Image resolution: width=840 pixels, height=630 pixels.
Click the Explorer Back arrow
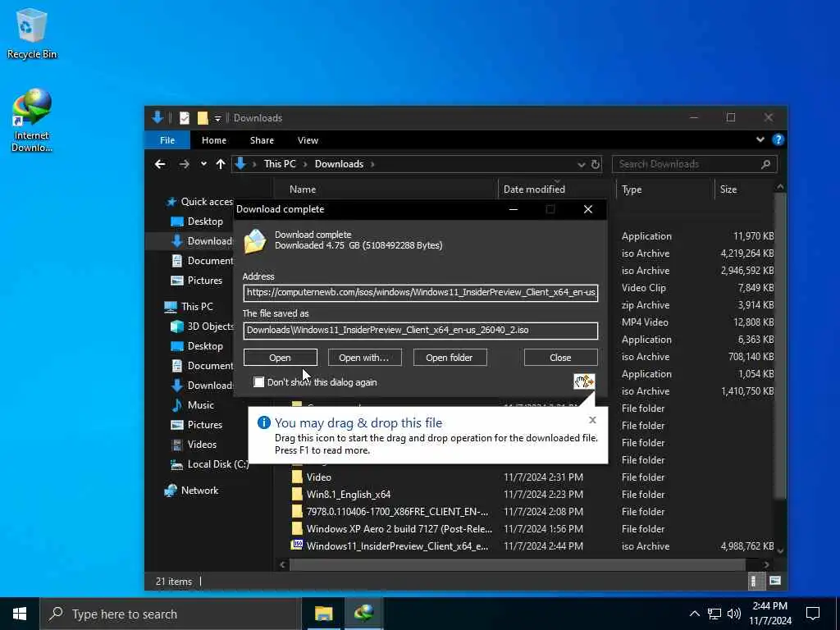tap(160, 164)
